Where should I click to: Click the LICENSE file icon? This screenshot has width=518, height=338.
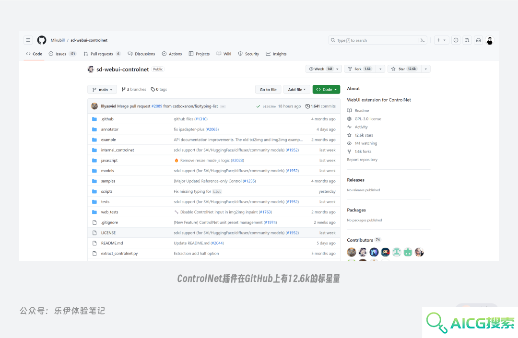point(94,233)
